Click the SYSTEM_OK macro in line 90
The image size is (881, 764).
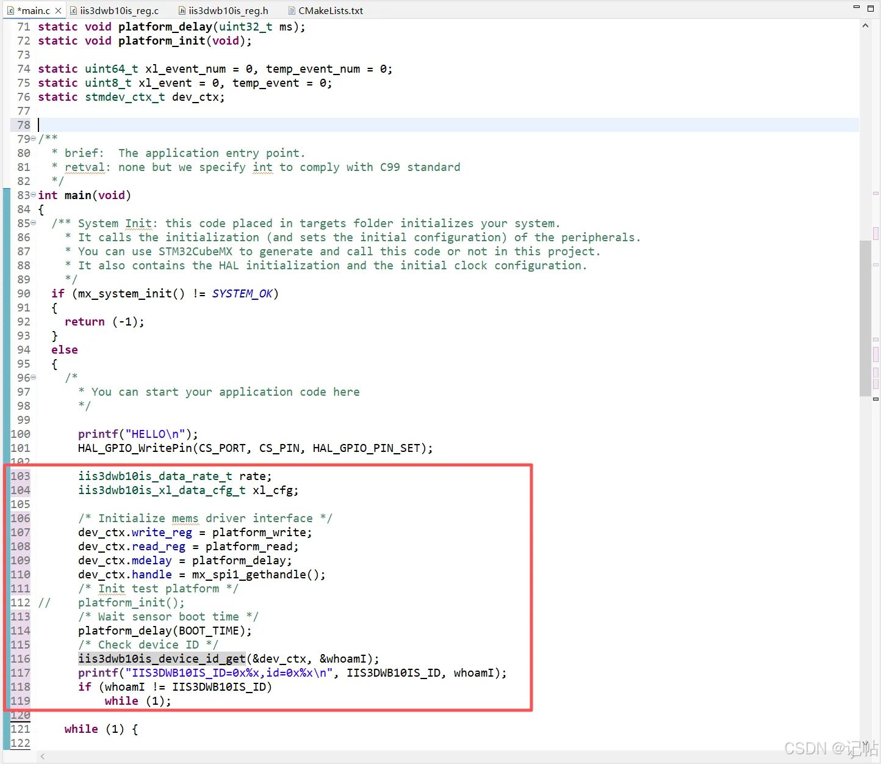tap(242, 294)
